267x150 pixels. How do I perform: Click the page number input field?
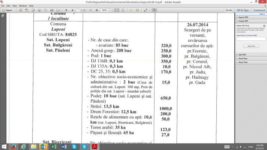[78, 10]
